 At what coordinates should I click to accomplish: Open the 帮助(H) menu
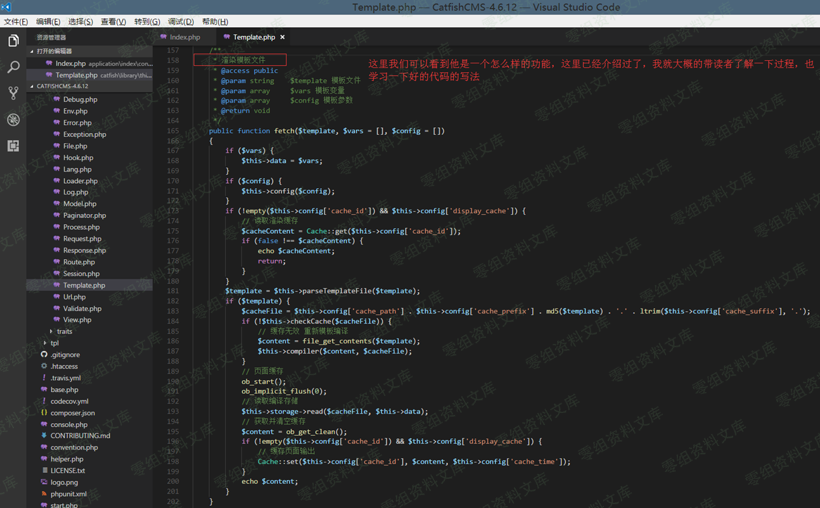215,22
